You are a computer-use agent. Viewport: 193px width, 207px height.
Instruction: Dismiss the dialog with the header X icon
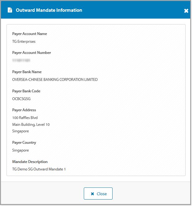186,11
